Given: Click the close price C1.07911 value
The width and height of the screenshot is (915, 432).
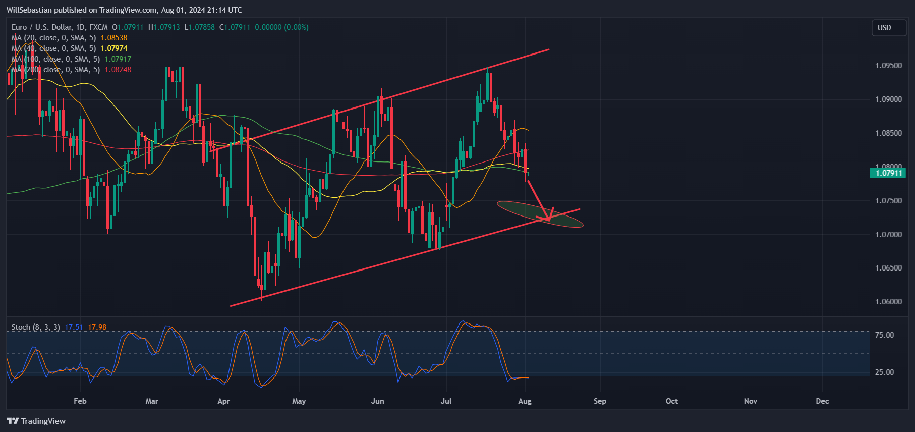Looking at the screenshot, I should coord(235,27).
